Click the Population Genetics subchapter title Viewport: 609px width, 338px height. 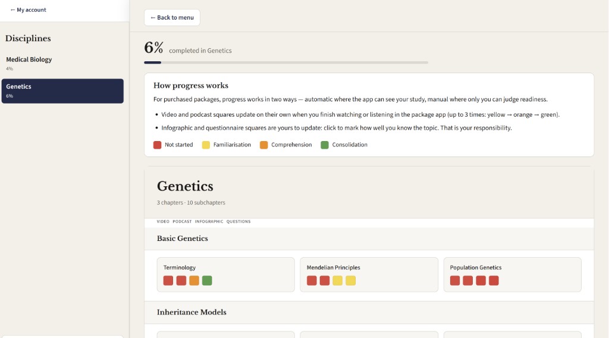point(476,268)
